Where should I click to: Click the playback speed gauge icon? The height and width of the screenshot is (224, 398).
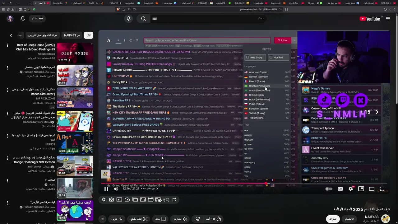(127, 200)
